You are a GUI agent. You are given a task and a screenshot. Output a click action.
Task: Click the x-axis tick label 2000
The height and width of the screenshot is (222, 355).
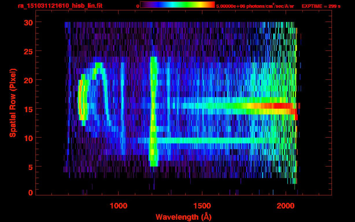[x=286, y=206]
